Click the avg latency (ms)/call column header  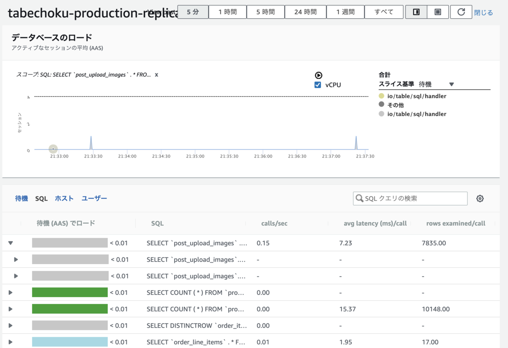click(x=375, y=223)
